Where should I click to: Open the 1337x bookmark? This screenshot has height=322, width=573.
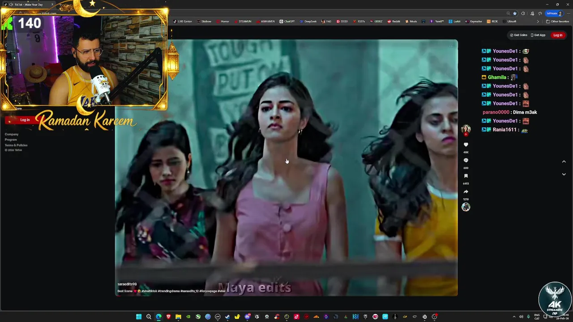coord(359,21)
